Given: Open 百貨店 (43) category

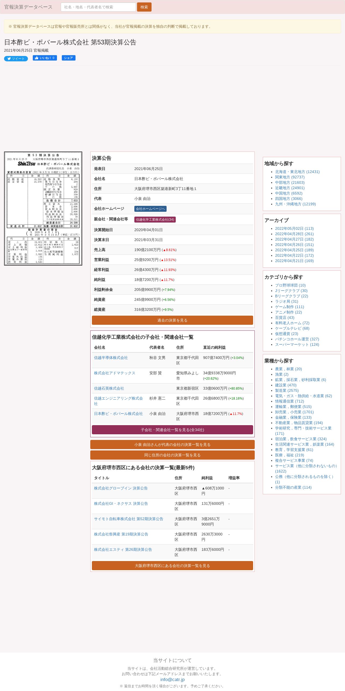Looking at the screenshot, I should [285, 318].
